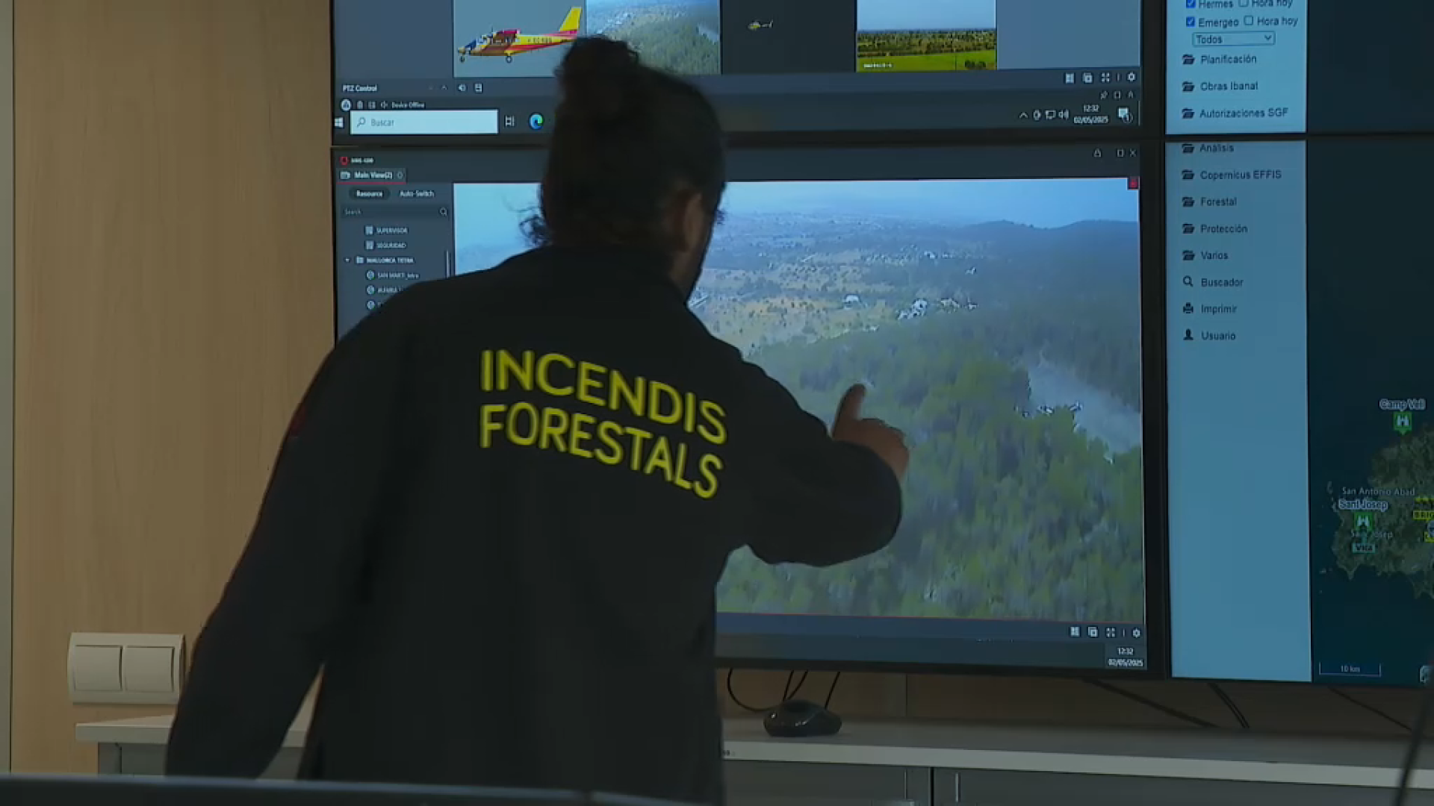
Task: Open the Copernicus EFFIS folder
Action: (x=1232, y=175)
